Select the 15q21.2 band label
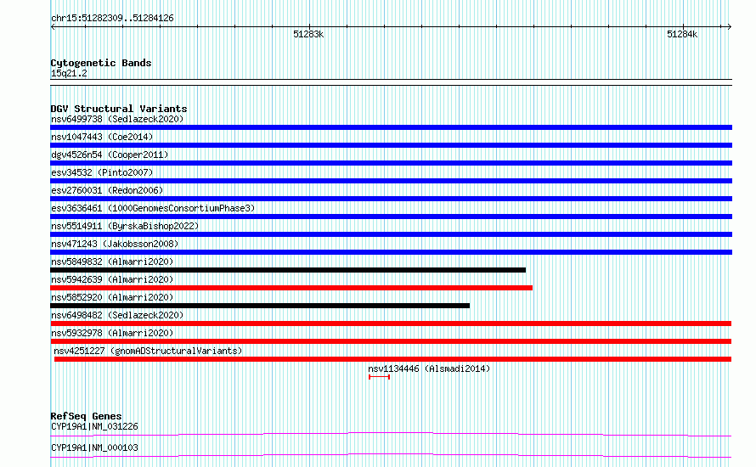 coord(69,73)
